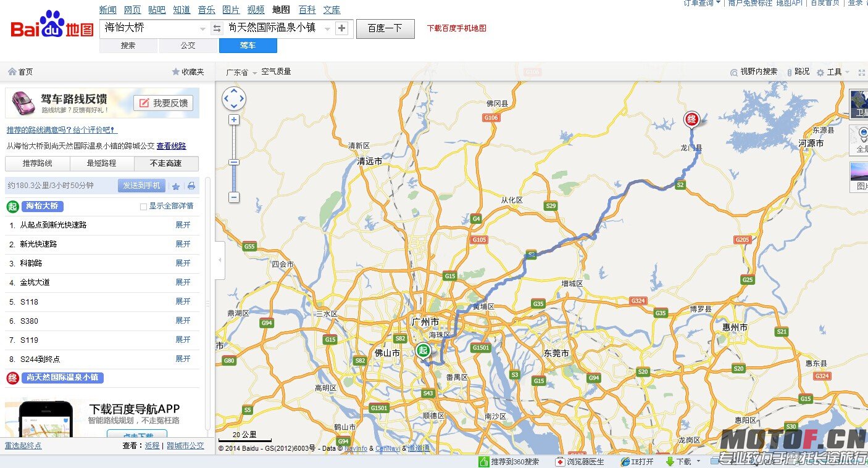Print the route with the printer icon
Image resolution: width=868 pixels, height=468 pixels.
click(x=191, y=186)
